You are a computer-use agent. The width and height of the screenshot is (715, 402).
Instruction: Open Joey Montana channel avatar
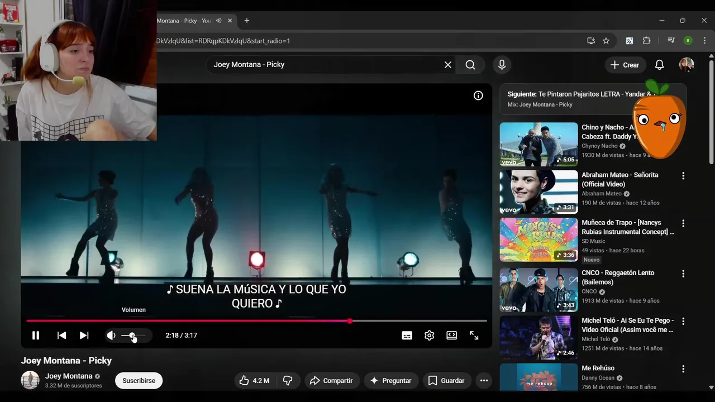(x=30, y=380)
